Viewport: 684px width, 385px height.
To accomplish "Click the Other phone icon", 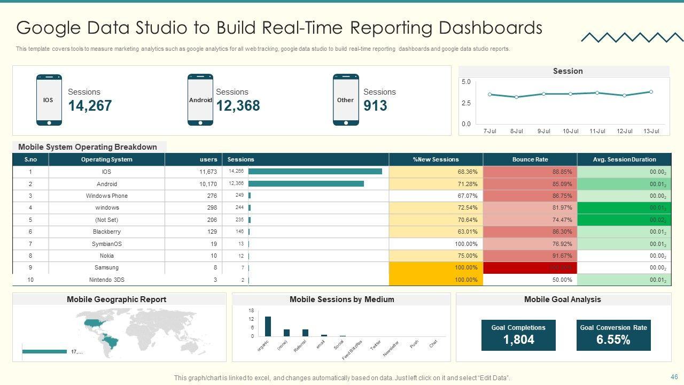I will 346,100.
